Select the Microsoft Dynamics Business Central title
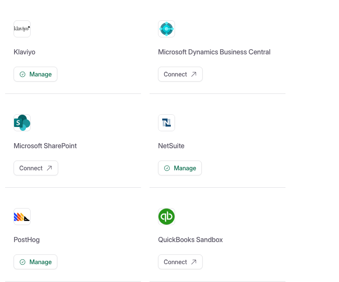339x282 pixels. pos(214,52)
